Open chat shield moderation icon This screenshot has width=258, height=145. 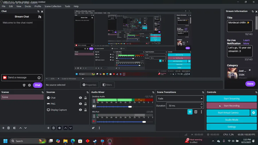pyautogui.click(x=24, y=85)
